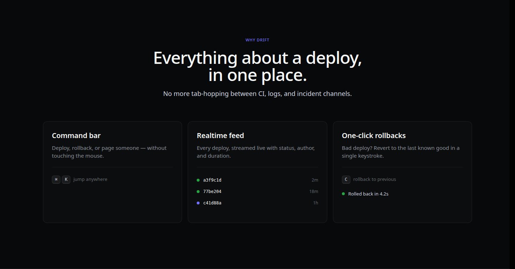Click the ⌘ command key badge
The image size is (515, 269).
(x=56, y=179)
